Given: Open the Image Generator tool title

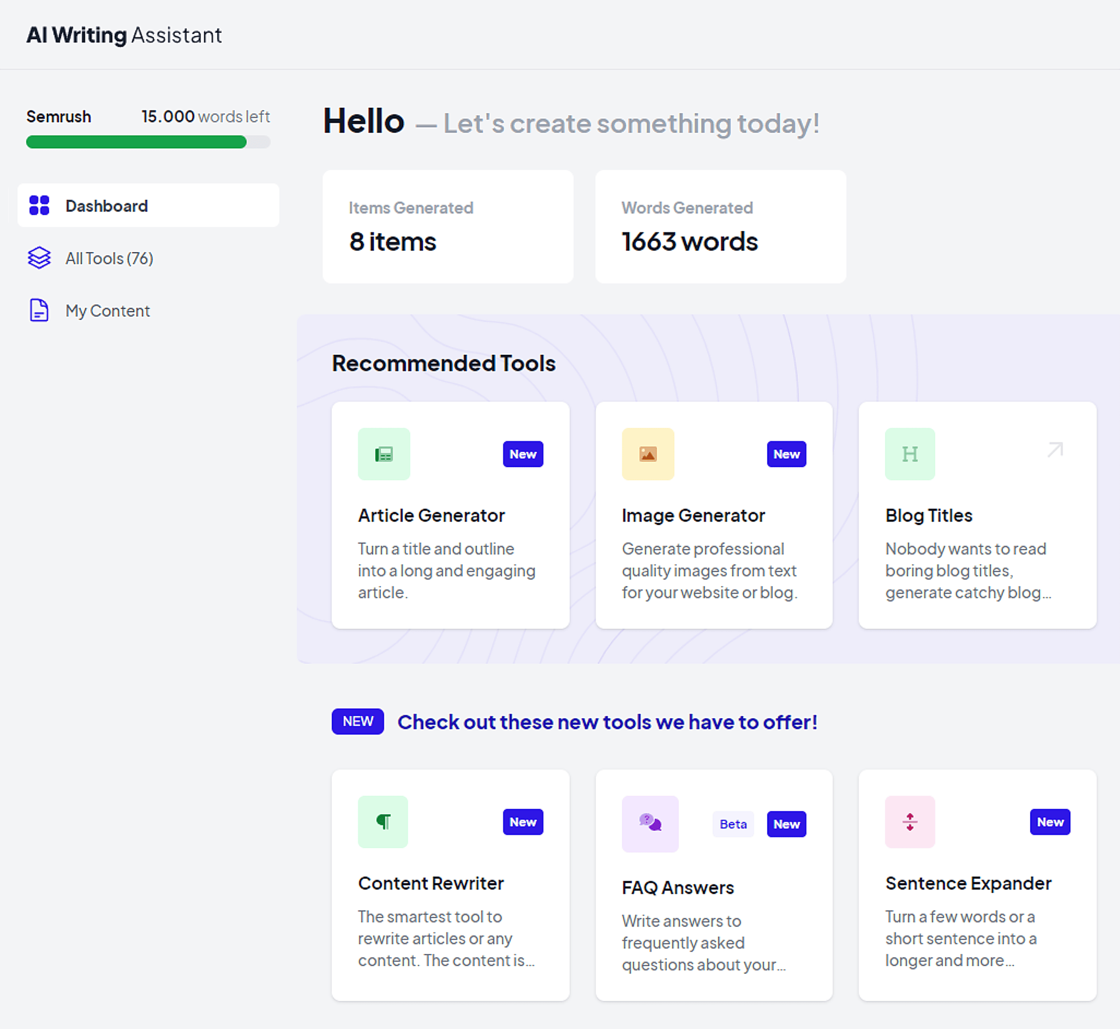Looking at the screenshot, I should [x=693, y=515].
